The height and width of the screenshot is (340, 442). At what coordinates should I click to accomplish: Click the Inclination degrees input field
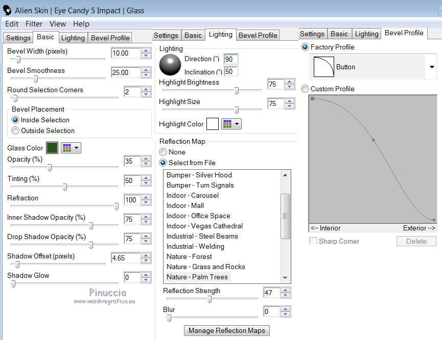231,71
